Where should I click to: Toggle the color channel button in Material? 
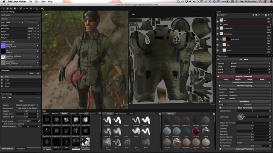coord(226,79)
